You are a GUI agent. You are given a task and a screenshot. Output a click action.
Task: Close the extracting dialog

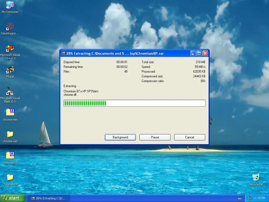(205, 53)
